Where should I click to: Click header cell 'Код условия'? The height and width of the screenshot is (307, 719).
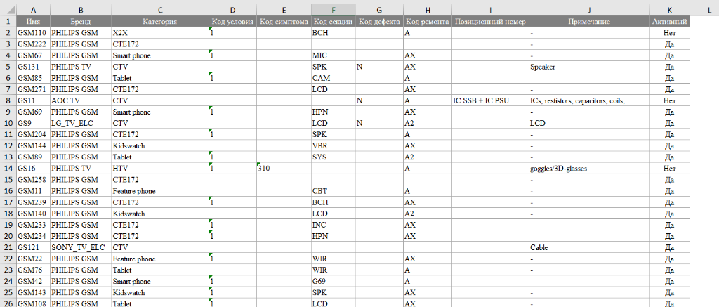(232, 22)
